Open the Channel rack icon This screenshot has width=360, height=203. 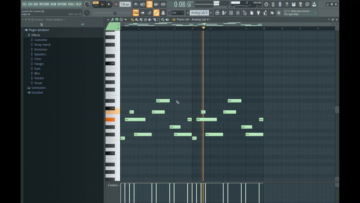coord(231,13)
